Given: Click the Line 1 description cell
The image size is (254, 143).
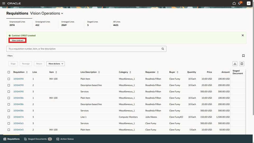Looking at the screenshot, I should click(x=83, y=117).
